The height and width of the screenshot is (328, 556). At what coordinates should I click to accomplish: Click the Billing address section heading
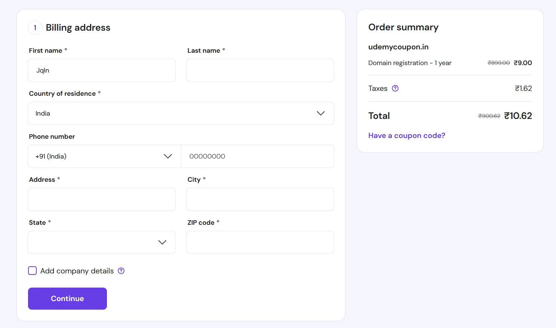point(78,28)
